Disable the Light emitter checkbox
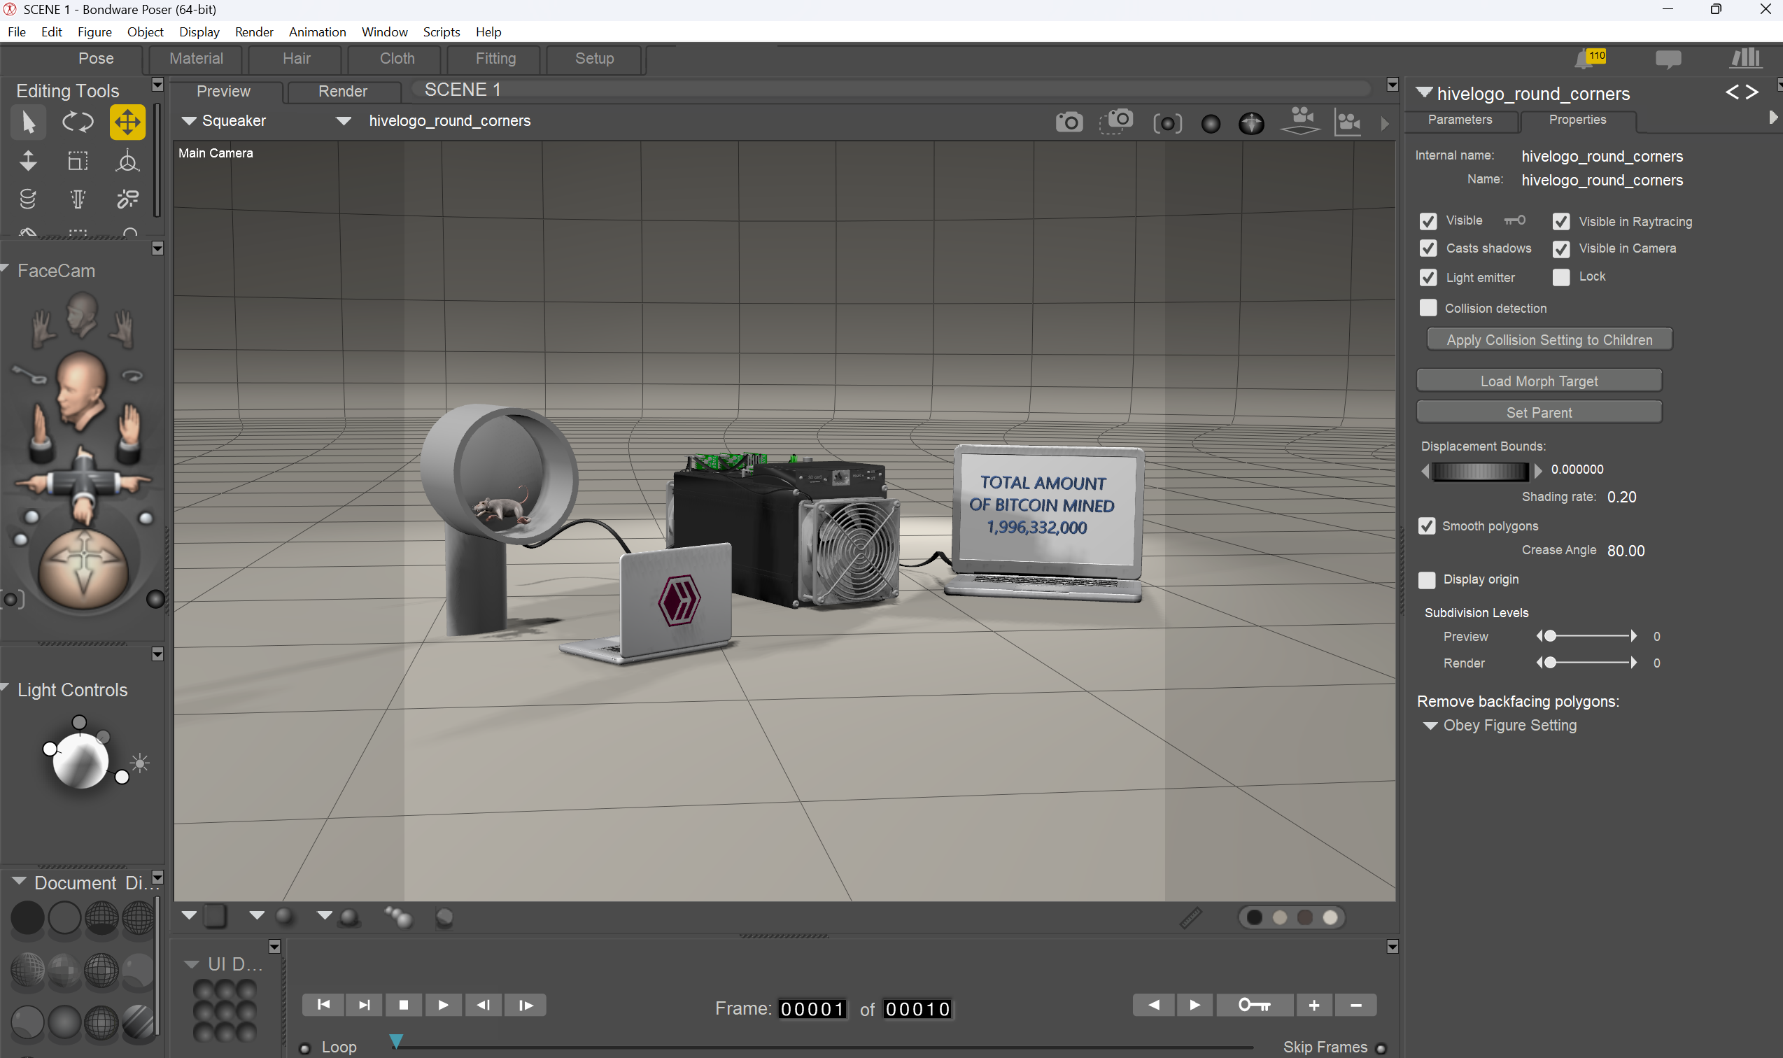Screen dimensions: 1783x1058 tap(1428, 277)
